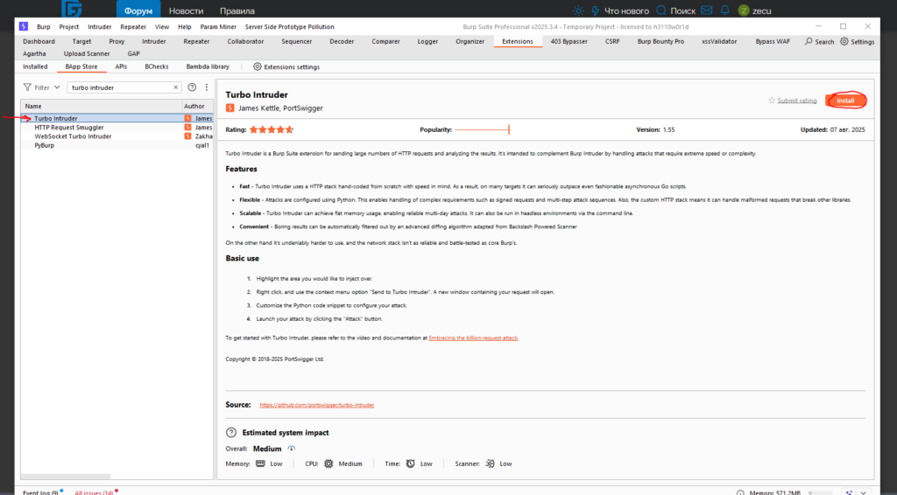Image resolution: width=897 pixels, height=495 pixels.
Task: Switch to the Burp Bounty Pro tab
Action: point(660,41)
